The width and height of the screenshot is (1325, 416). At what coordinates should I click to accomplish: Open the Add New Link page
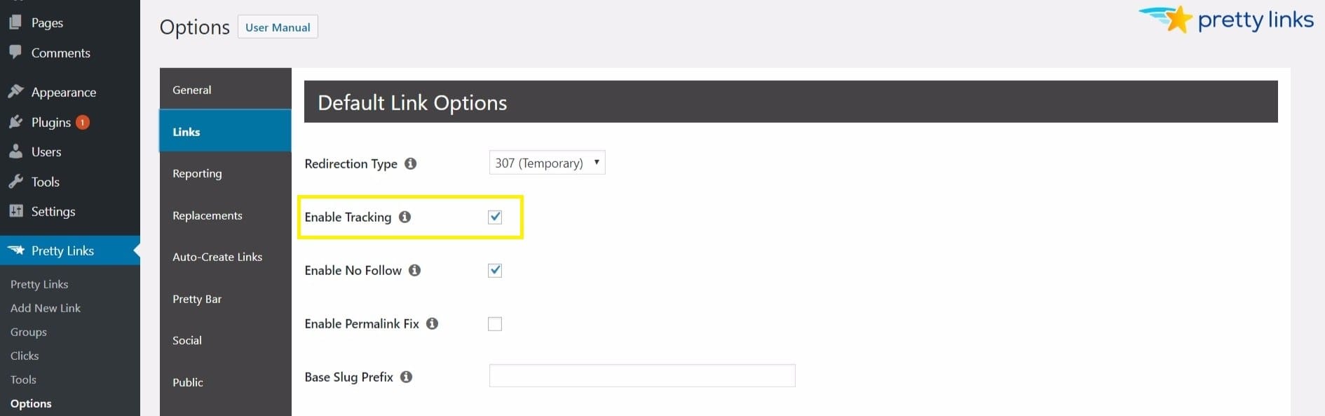pyautogui.click(x=45, y=307)
